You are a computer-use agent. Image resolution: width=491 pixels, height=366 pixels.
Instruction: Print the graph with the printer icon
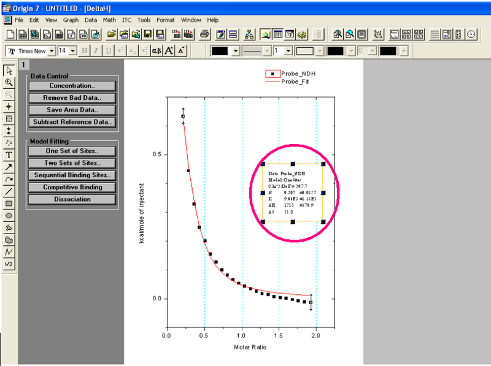click(204, 34)
